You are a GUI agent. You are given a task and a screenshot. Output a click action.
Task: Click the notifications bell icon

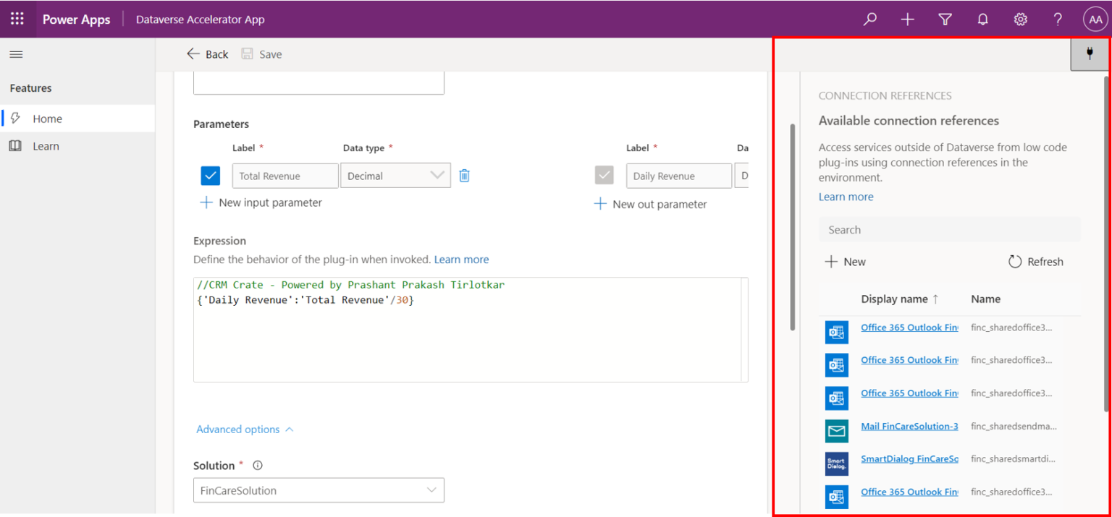pos(982,19)
